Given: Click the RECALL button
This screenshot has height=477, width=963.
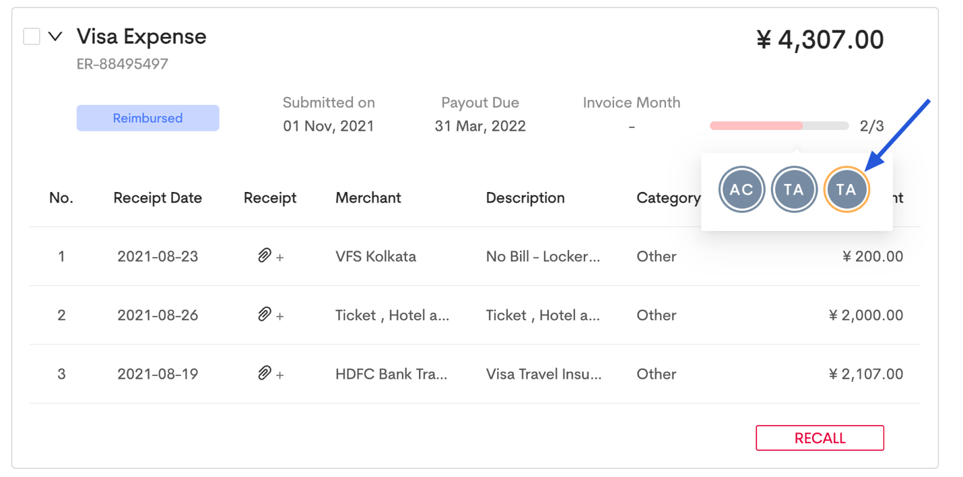Looking at the screenshot, I should 820,438.
